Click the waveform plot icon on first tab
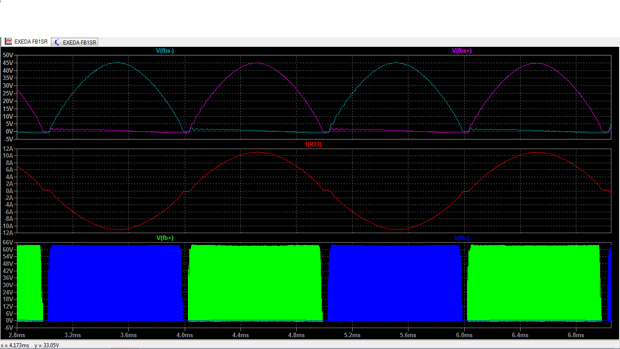The height and width of the screenshot is (349, 620). point(8,42)
